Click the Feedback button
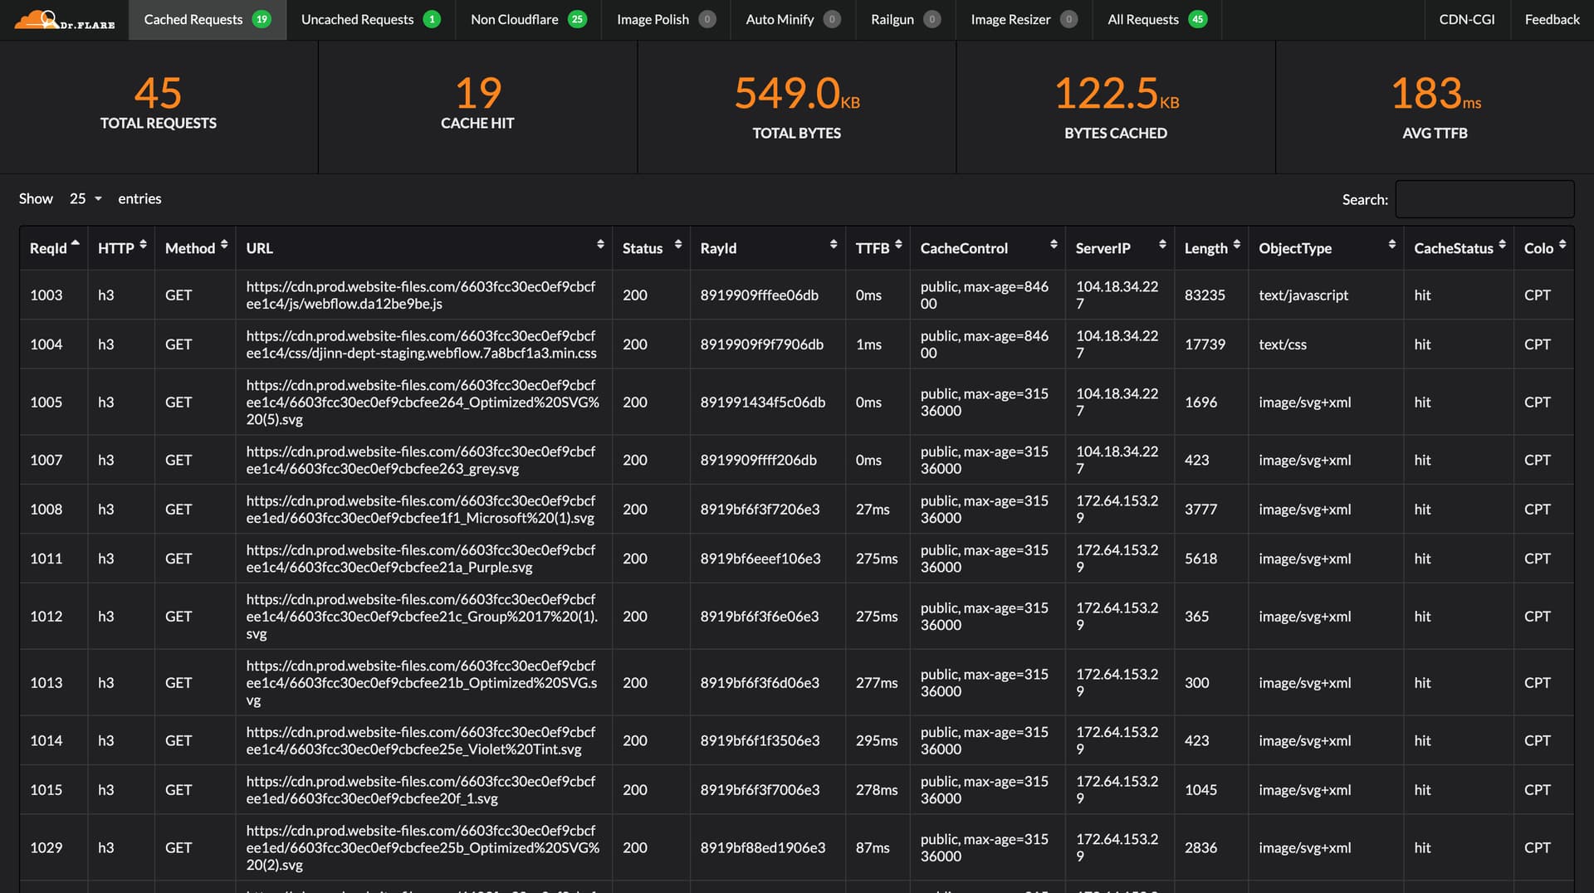 [1551, 19]
